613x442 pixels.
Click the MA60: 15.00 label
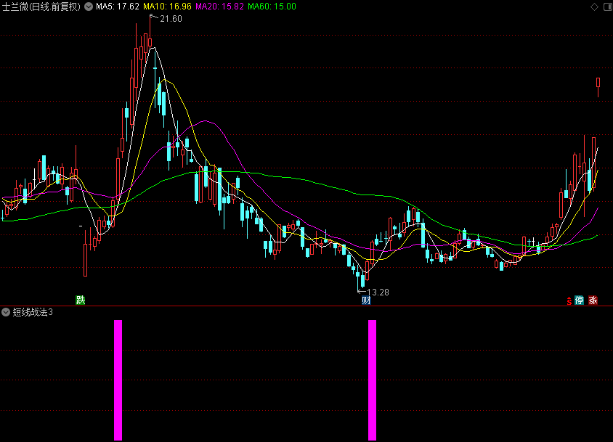[272, 7]
